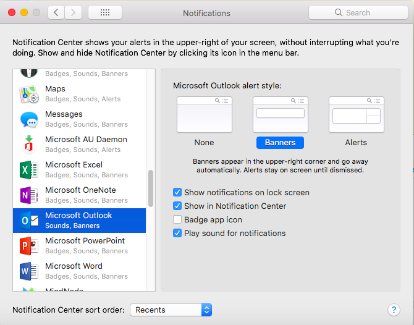
Task: Select the Microsoft AU Daemon icon
Action: click(28, 145)
